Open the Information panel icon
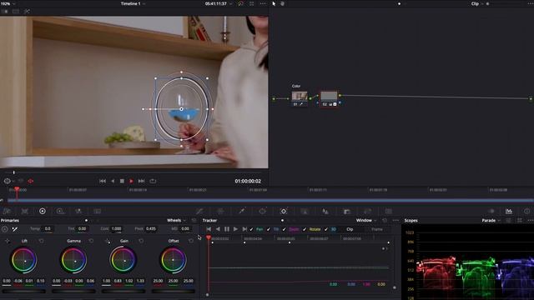534x300 pixels. pyautogui.click(x=526, y=211)
